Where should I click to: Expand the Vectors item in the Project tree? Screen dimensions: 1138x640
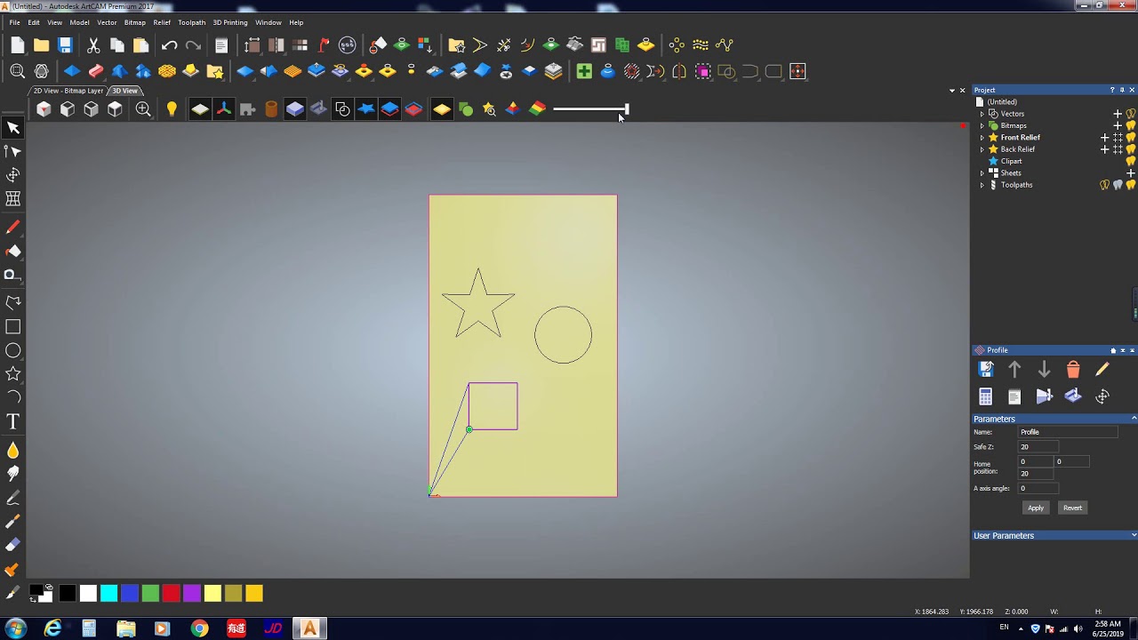click(x=982, y=114)
